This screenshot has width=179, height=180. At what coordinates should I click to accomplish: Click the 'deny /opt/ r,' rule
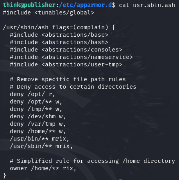[x=32, y=94]
